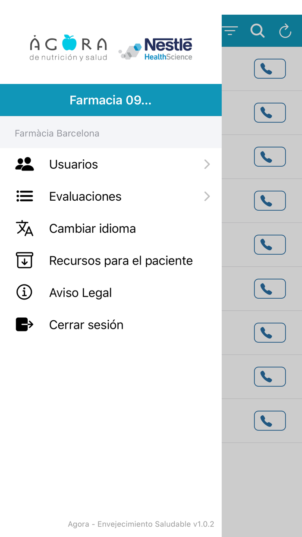This screenshot has width=302, height=537.
Task: Expand the Evaluaciones menu item
Action: tap(207, 196)
